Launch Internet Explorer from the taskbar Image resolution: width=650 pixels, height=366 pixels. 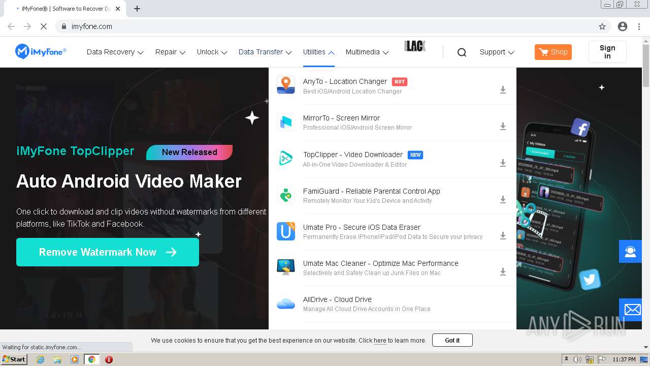click(x=40, y=359)
